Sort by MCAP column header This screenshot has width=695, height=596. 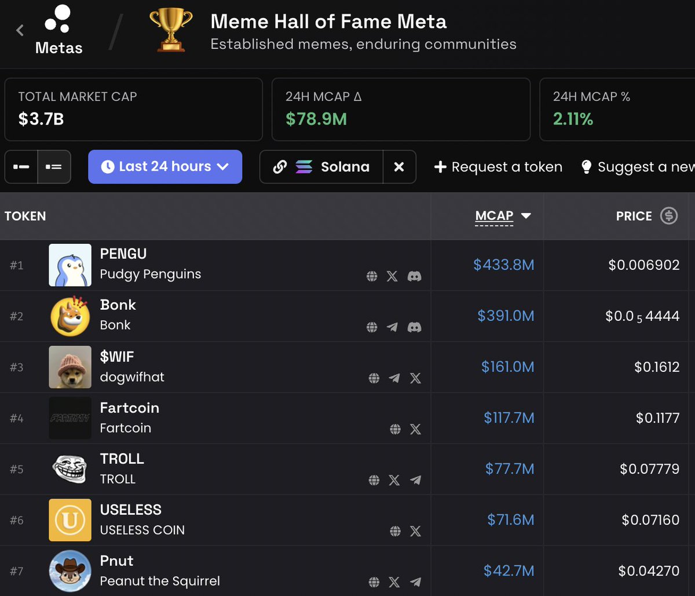point(503,216)
